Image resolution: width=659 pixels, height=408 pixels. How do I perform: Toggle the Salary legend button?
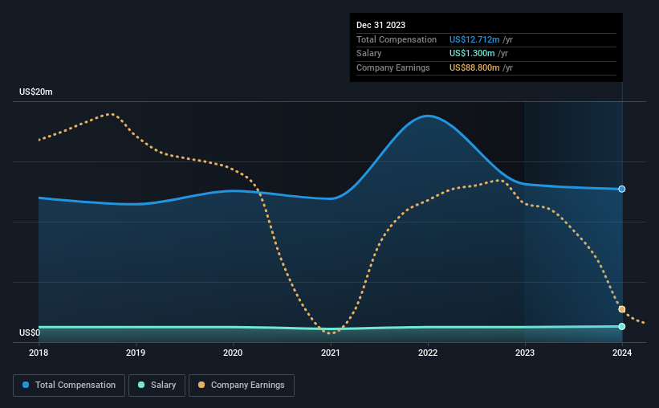pos(157,386)
